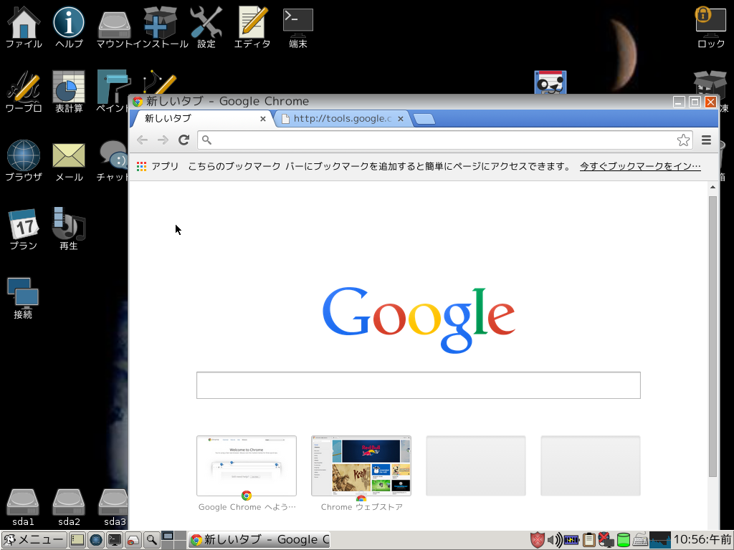Click the green cylinder storage tray icon
The width and height of the screenshot is (734, 550).
click(x=624, y=540)
